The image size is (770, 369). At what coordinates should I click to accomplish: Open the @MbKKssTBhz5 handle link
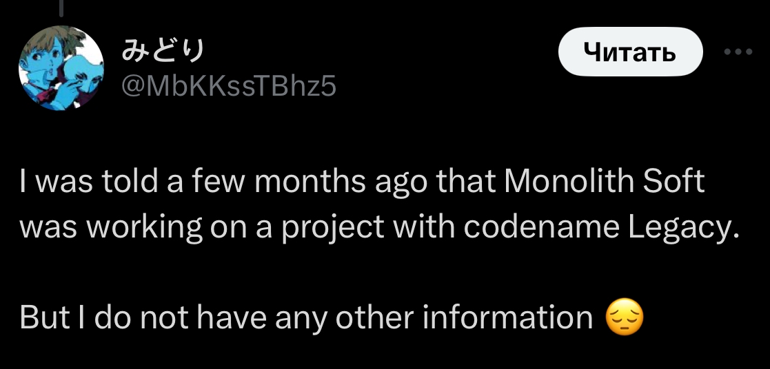228,86
